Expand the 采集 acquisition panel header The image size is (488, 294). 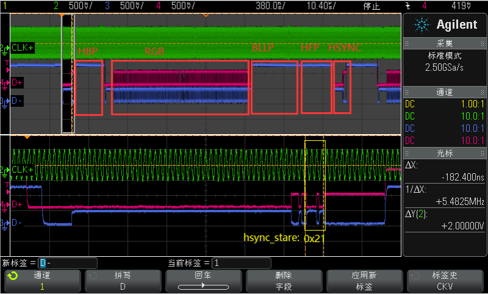pos(445,45)
